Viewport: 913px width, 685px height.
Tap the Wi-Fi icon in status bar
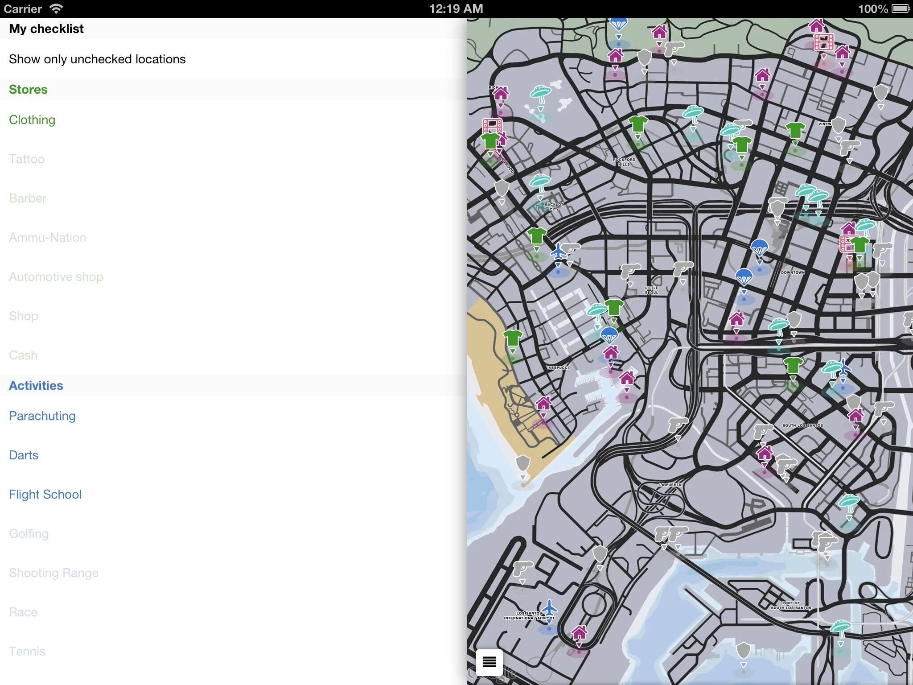click(56, 8)
